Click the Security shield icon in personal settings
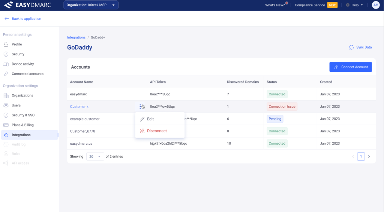The height and width of the screenshot is (212, 384). point(6,54)
